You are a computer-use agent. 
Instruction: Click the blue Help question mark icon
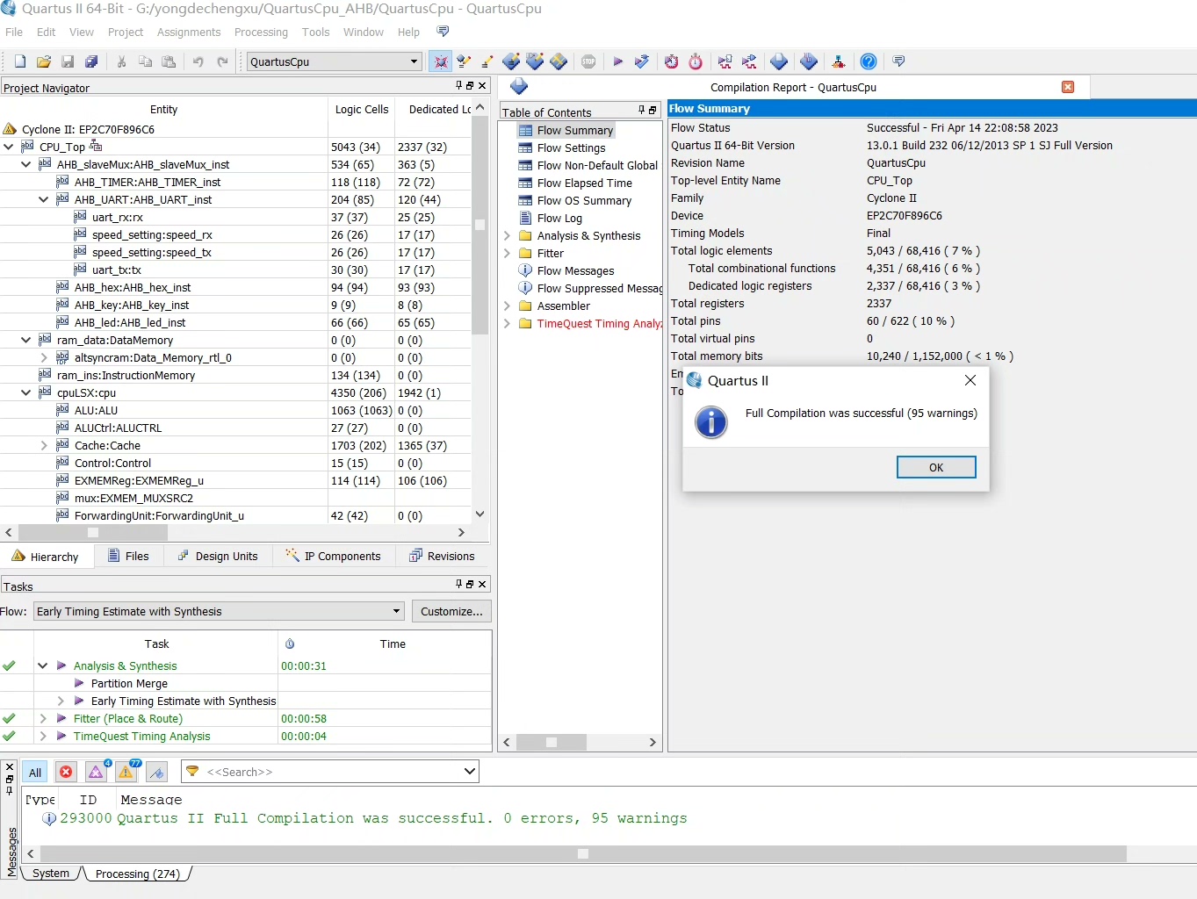coord(869,61)
